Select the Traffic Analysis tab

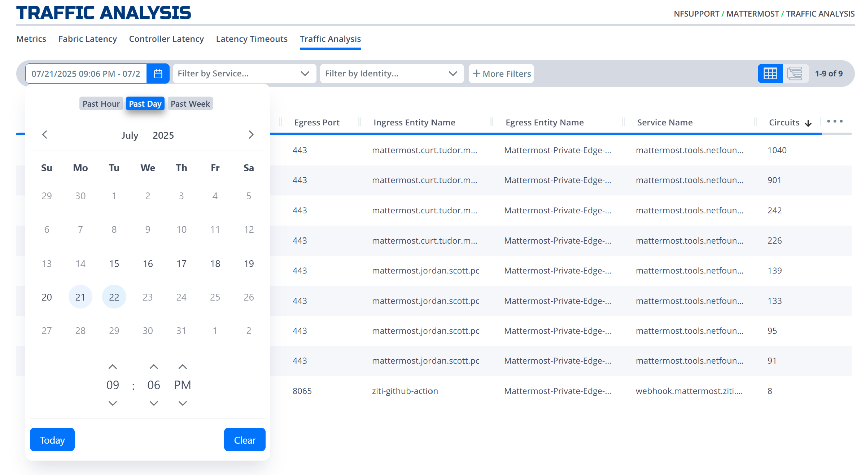(x=331, y=39)
